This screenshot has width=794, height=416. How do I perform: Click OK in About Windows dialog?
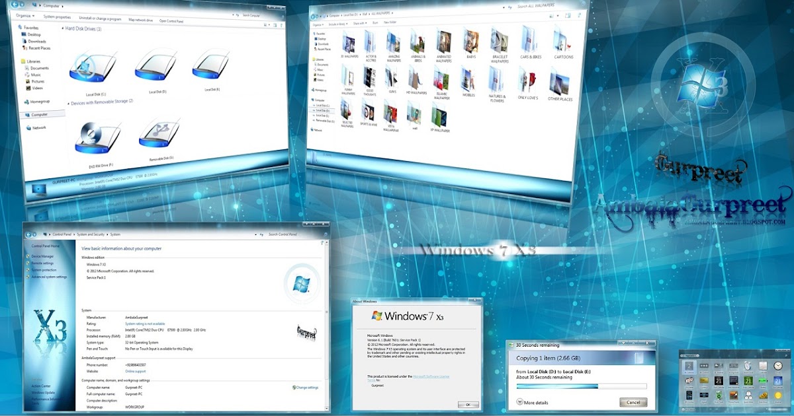pos(468,404)
